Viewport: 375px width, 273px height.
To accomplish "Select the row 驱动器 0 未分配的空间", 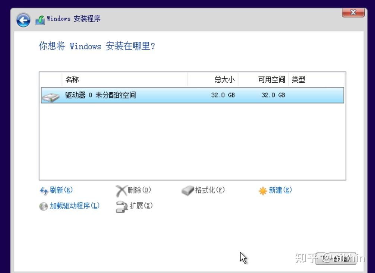I will [192, 95].
